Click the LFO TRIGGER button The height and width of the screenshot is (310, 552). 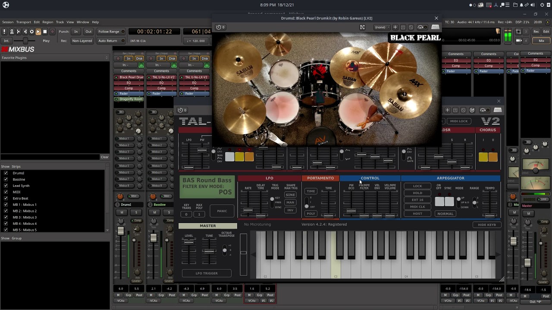tap(207, 273)
